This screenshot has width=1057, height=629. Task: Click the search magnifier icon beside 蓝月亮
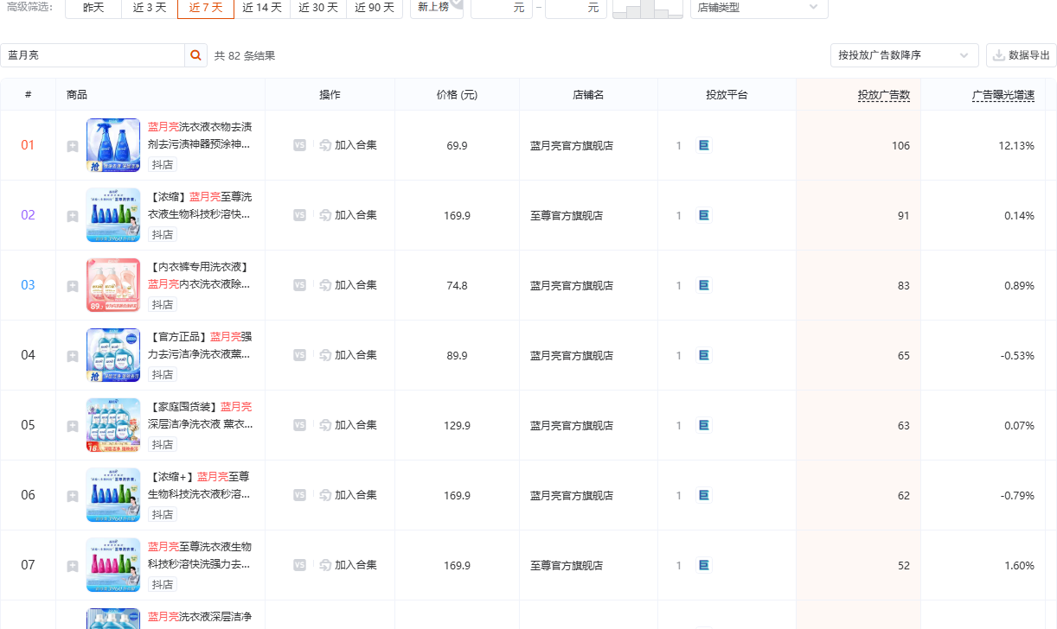click(196, 55)
